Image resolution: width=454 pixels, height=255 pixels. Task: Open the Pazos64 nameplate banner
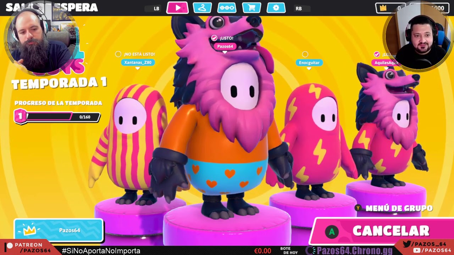(x=59, y=230)
